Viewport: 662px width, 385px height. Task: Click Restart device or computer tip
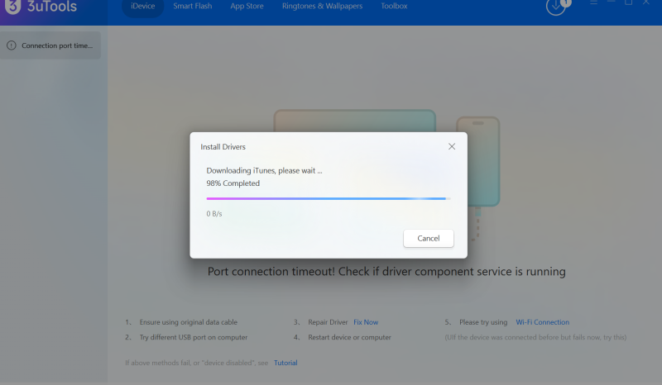pyautogui.click(x=349, y=337)
